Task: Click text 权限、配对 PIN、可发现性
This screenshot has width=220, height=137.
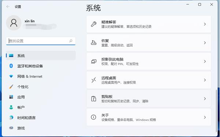Action: 120,64
